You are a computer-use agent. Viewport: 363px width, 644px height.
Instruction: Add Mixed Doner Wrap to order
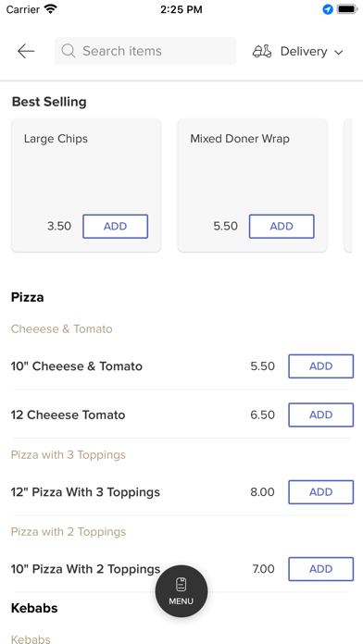tap(282, 227)
